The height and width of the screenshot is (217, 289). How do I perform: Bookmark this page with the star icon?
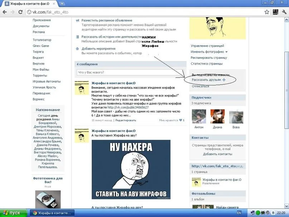click(267, 12)
